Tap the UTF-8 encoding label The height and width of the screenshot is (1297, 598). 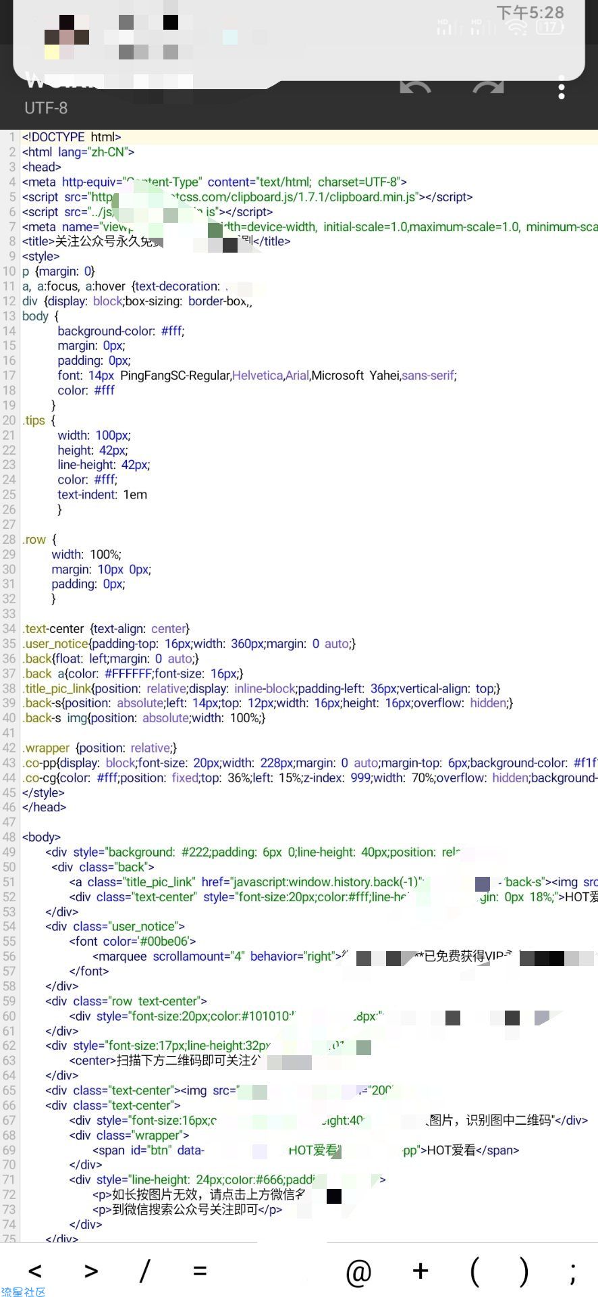pos(46,108)
